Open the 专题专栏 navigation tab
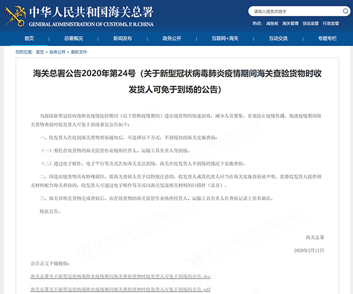 [x=327, y=38]
